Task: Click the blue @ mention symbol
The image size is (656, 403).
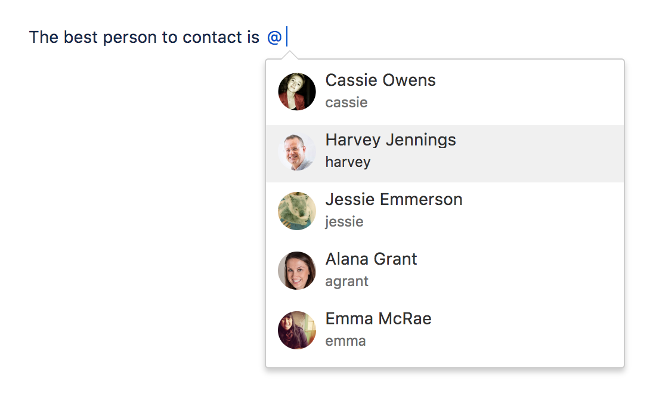Action: [274, 37]
